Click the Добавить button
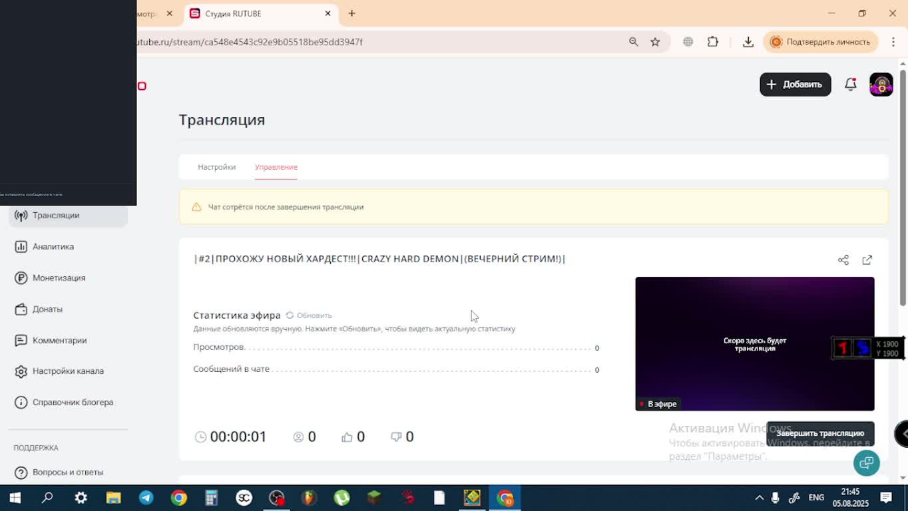908x511 pixels. 795,85
